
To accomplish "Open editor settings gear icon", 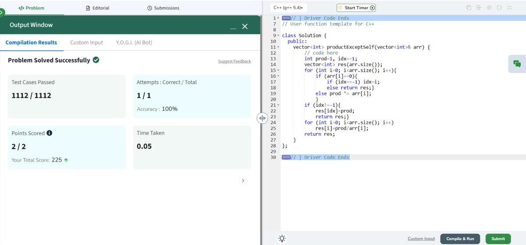I will tap(489, 8).
